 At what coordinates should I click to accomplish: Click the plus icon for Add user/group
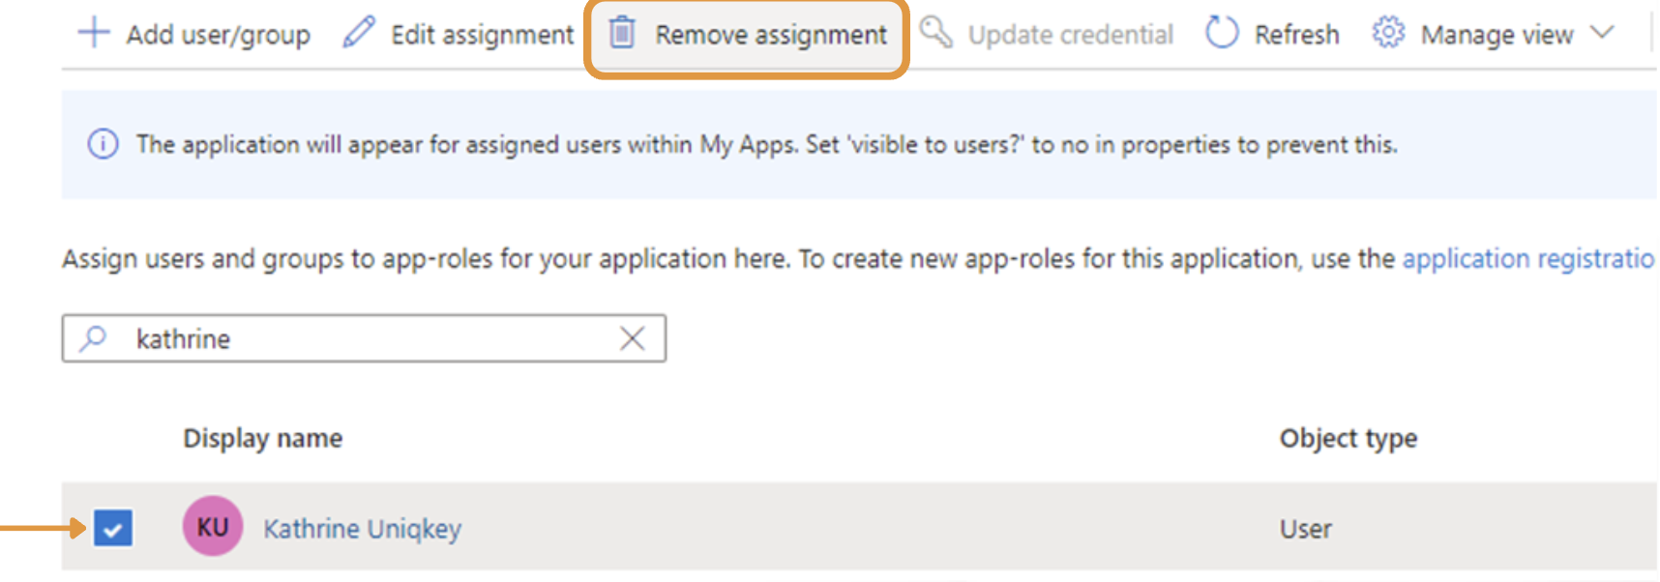pos(94,33)
